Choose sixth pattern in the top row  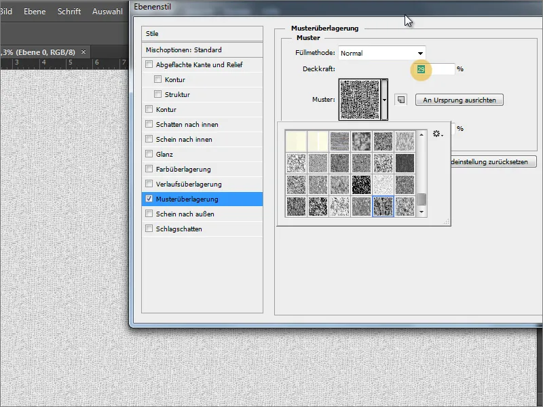pyautogui.click(x=405, y=141)
